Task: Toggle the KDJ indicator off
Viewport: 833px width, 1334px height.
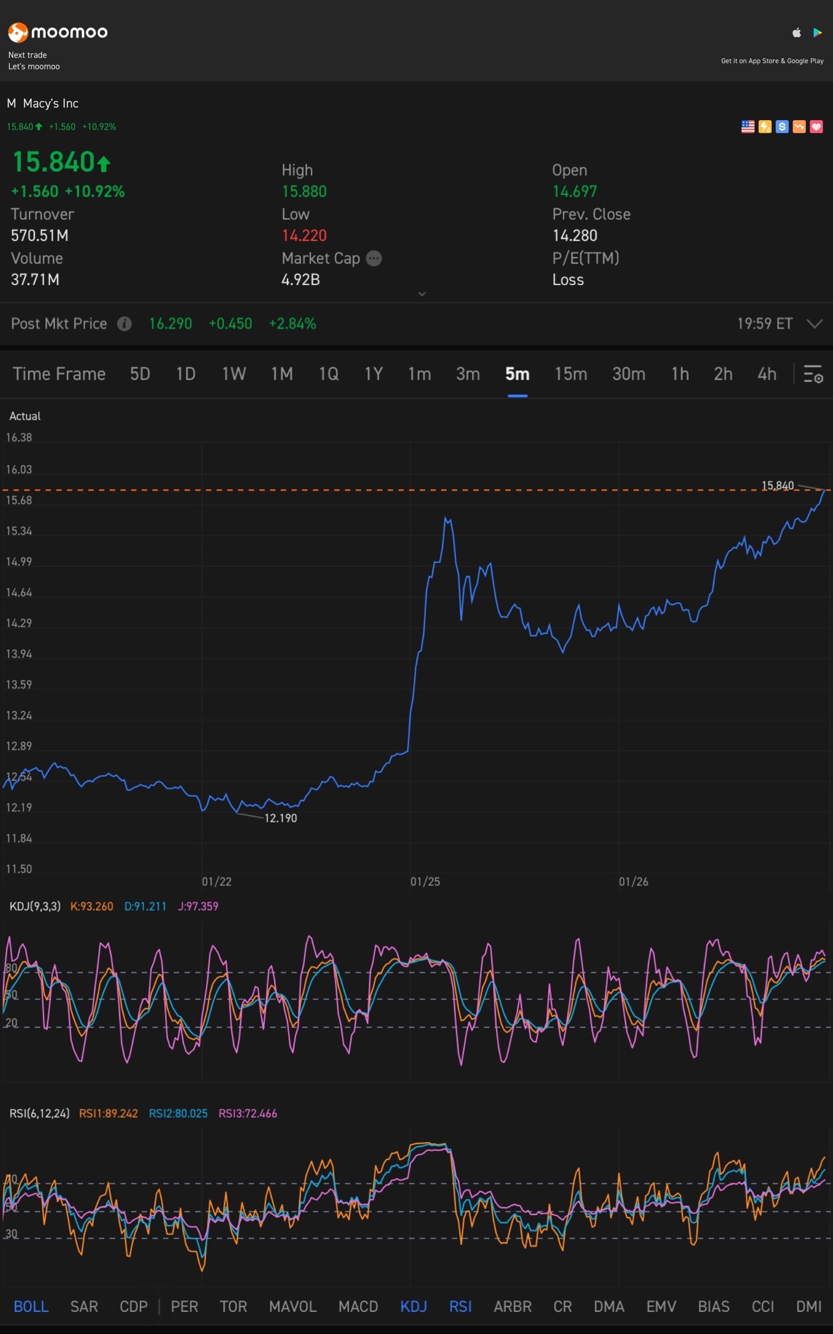Action: pos(414,1306)
